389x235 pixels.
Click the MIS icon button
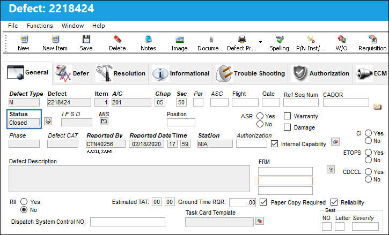(x=104, y=122)
